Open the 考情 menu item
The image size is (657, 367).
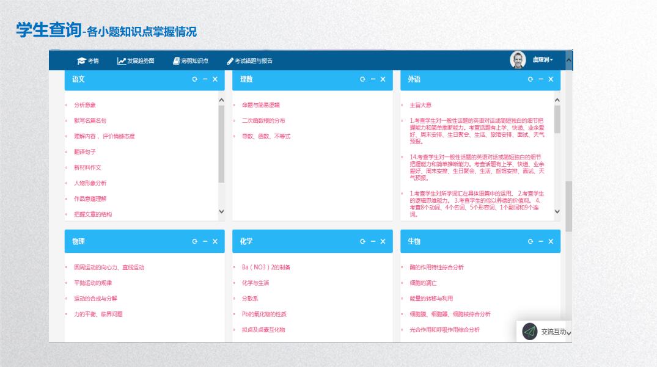(88, 60)
